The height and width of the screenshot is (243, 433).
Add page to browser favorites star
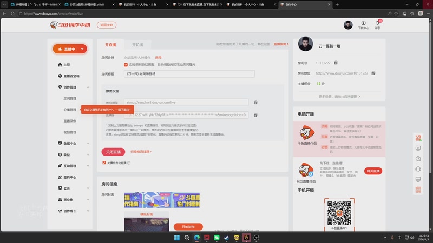coord(396,13)
